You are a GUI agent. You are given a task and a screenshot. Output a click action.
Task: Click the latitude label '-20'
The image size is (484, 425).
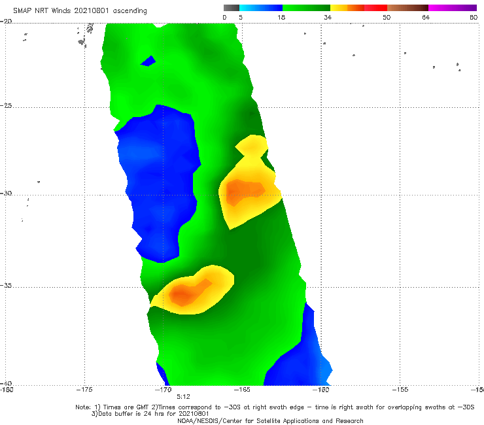6,22
